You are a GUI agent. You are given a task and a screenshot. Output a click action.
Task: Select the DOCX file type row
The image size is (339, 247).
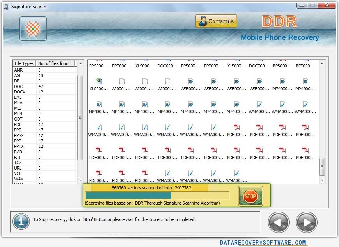[x=45, y=92]
